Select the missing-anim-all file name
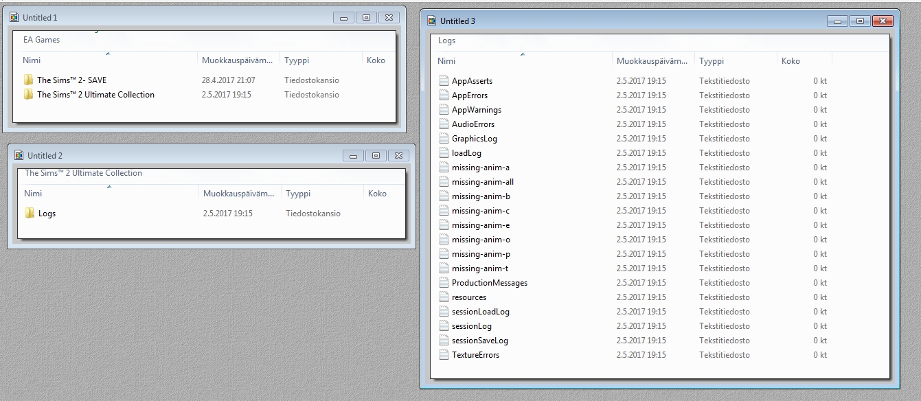921x401 pixels. [x=482, y=182]
